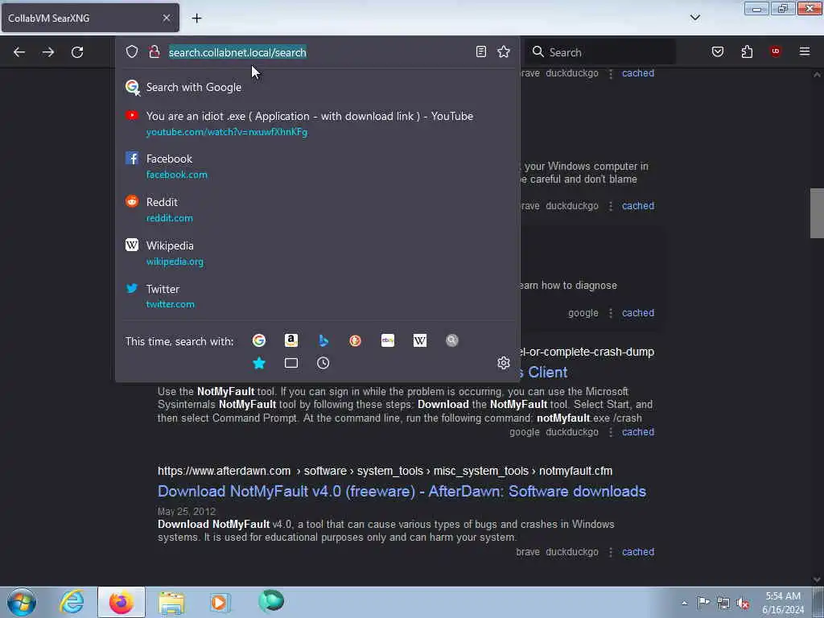Open the Action Center flag icon
Image resolution: width=824 pixels, height=618 pixels.
(x=703, y=602)
